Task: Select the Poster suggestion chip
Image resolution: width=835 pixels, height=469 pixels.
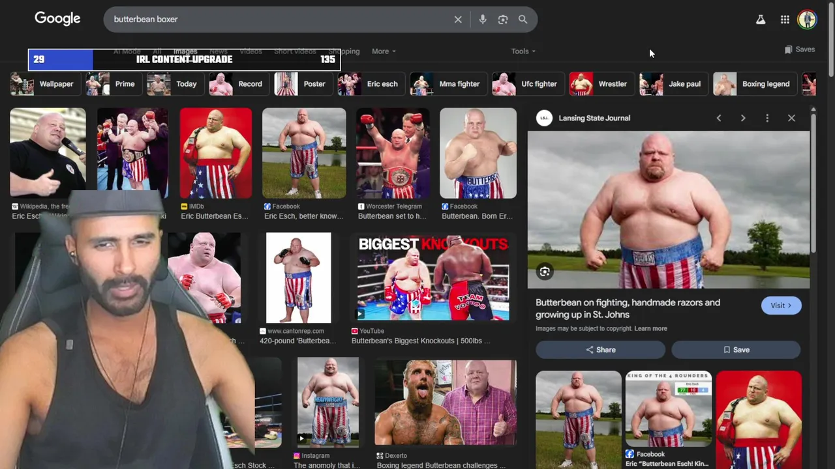Action: click(x=302, y=84)
